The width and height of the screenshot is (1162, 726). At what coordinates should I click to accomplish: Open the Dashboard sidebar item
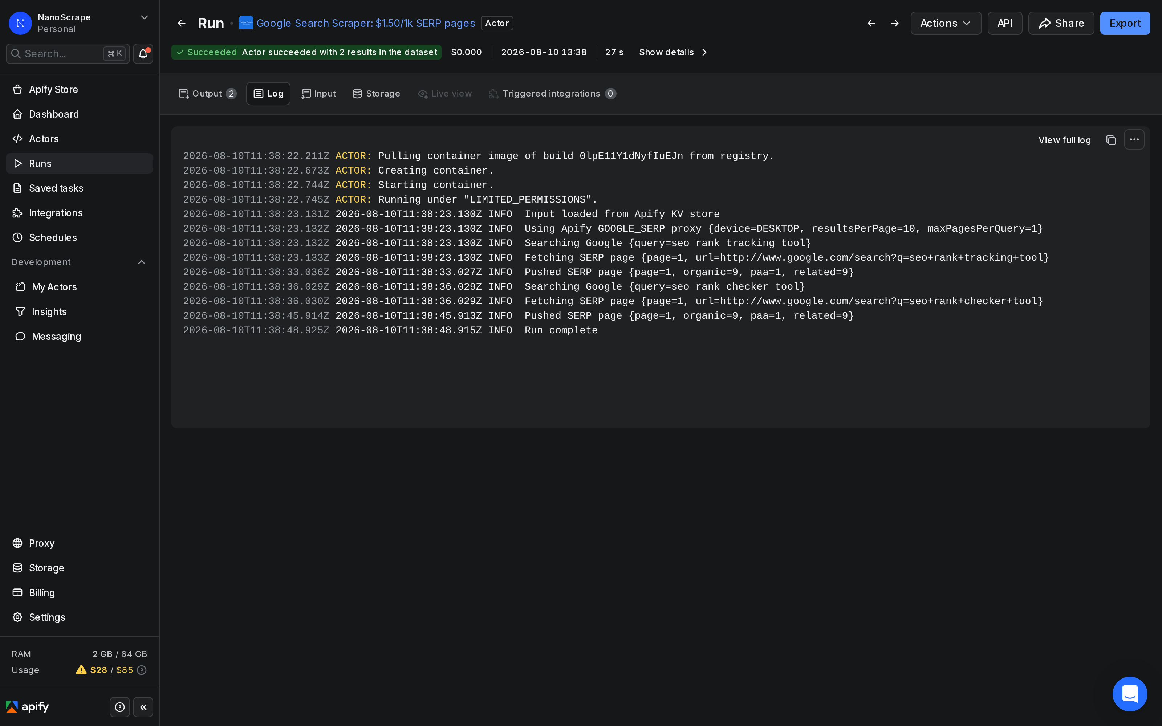79,114
